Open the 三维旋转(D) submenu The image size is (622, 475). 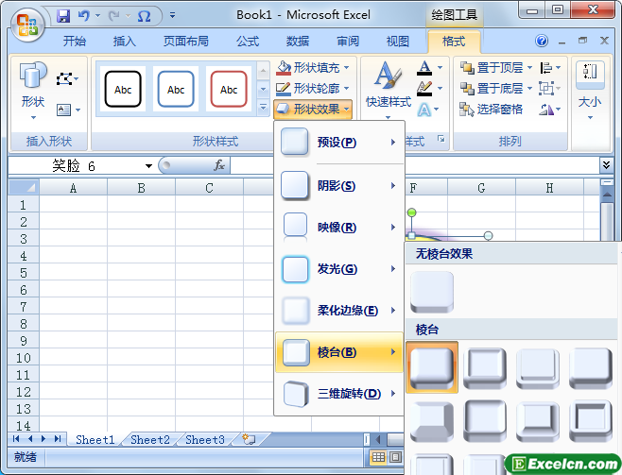338,394
